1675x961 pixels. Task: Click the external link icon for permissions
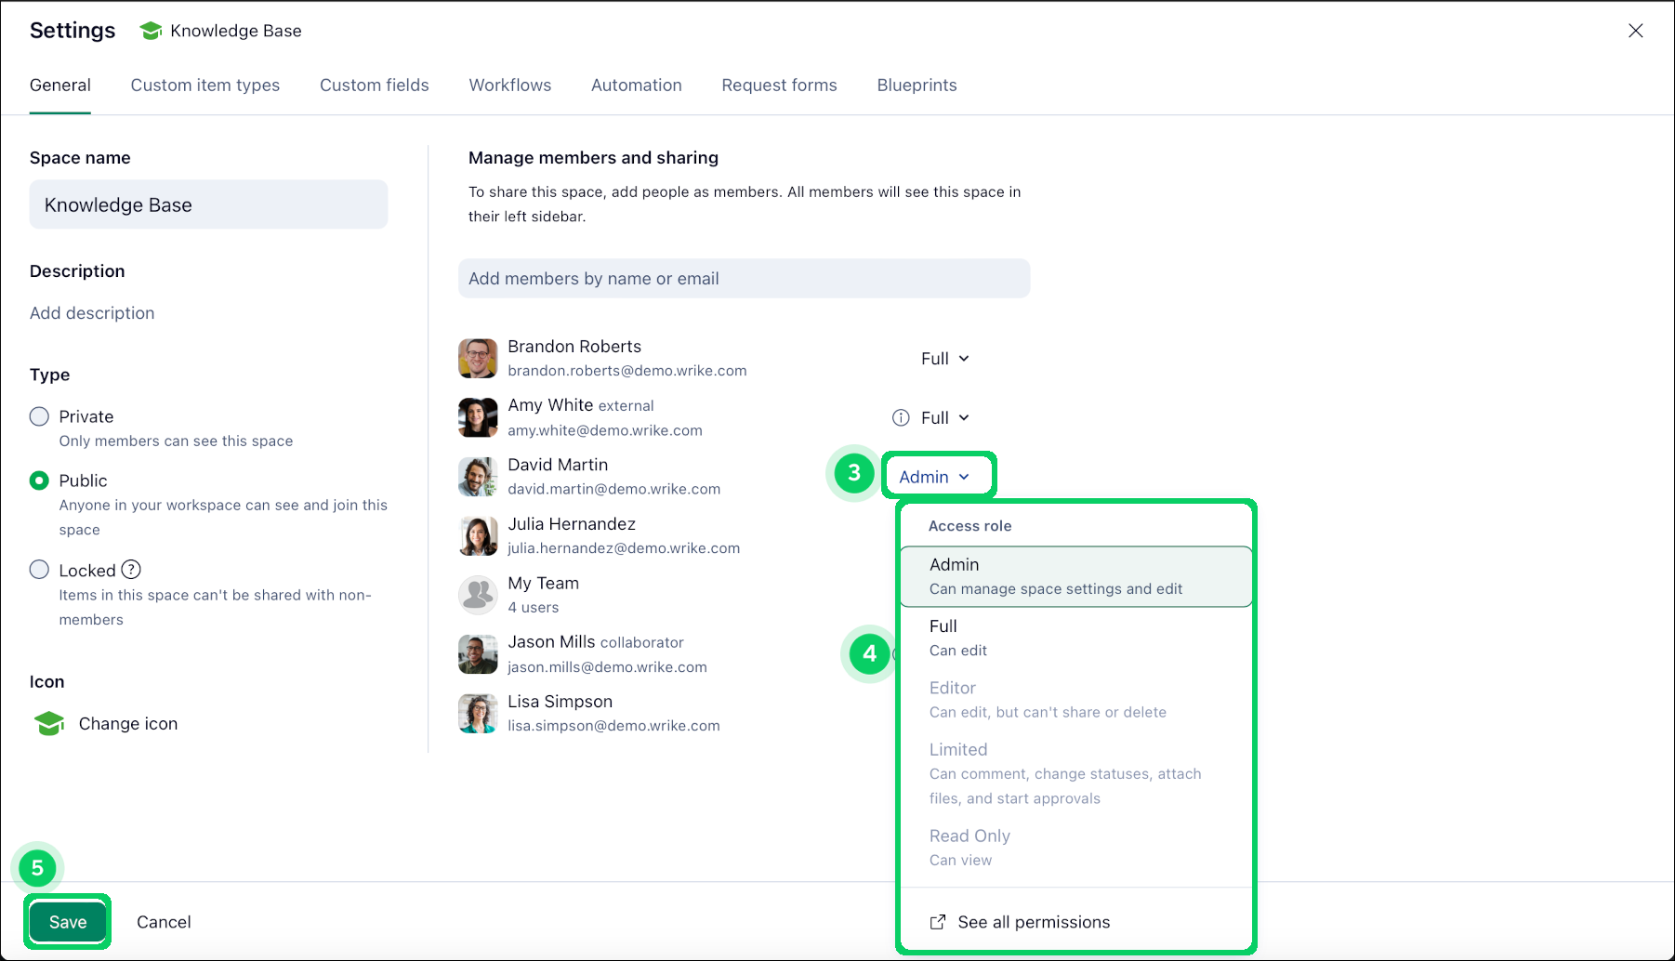938,922
